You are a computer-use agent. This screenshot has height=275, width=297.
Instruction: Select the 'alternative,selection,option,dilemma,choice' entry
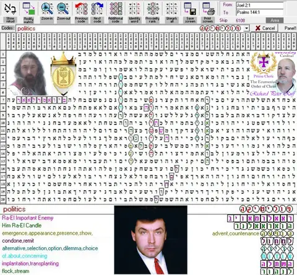(50, 248)
